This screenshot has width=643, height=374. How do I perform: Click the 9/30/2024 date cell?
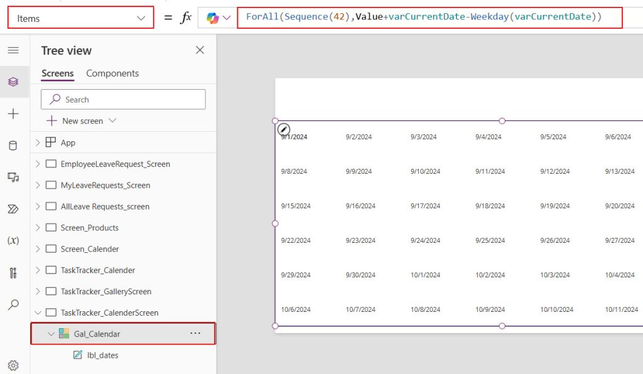click(360, 275)
